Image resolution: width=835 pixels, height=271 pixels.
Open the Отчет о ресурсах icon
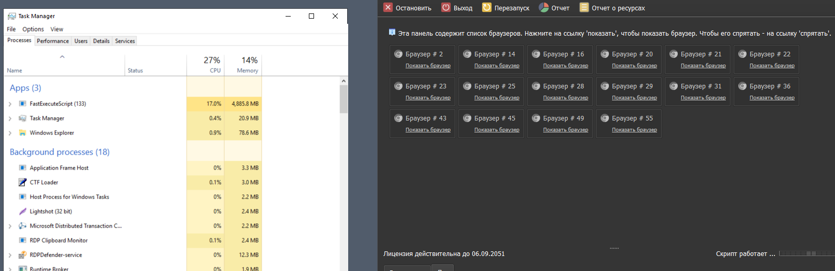tap(584, 7)
